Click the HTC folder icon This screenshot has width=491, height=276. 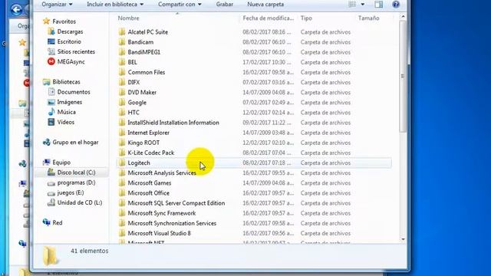[122, 113]
